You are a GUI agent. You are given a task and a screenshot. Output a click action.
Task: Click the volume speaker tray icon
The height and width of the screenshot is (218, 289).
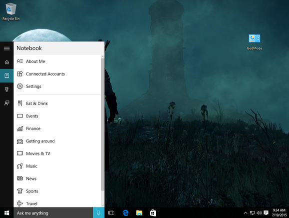(x=259, y=213)
